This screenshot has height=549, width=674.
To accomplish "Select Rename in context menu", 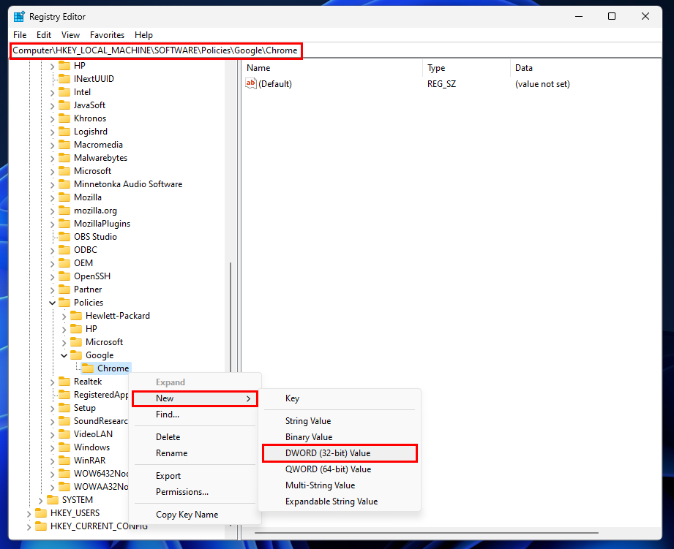I will (x=195, y=453).
